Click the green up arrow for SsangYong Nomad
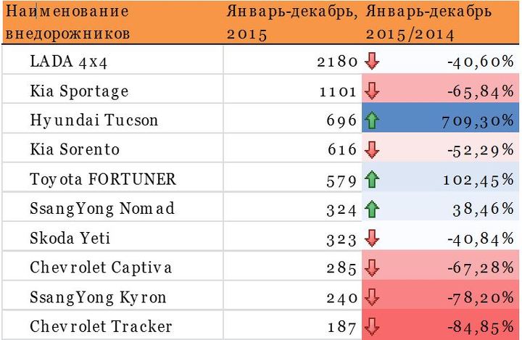 373,209
